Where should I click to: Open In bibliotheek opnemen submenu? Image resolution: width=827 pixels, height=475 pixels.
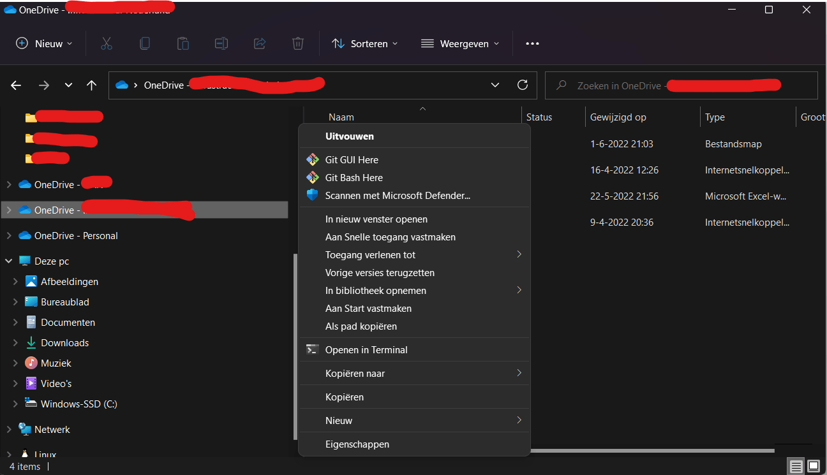pos(414,290)
